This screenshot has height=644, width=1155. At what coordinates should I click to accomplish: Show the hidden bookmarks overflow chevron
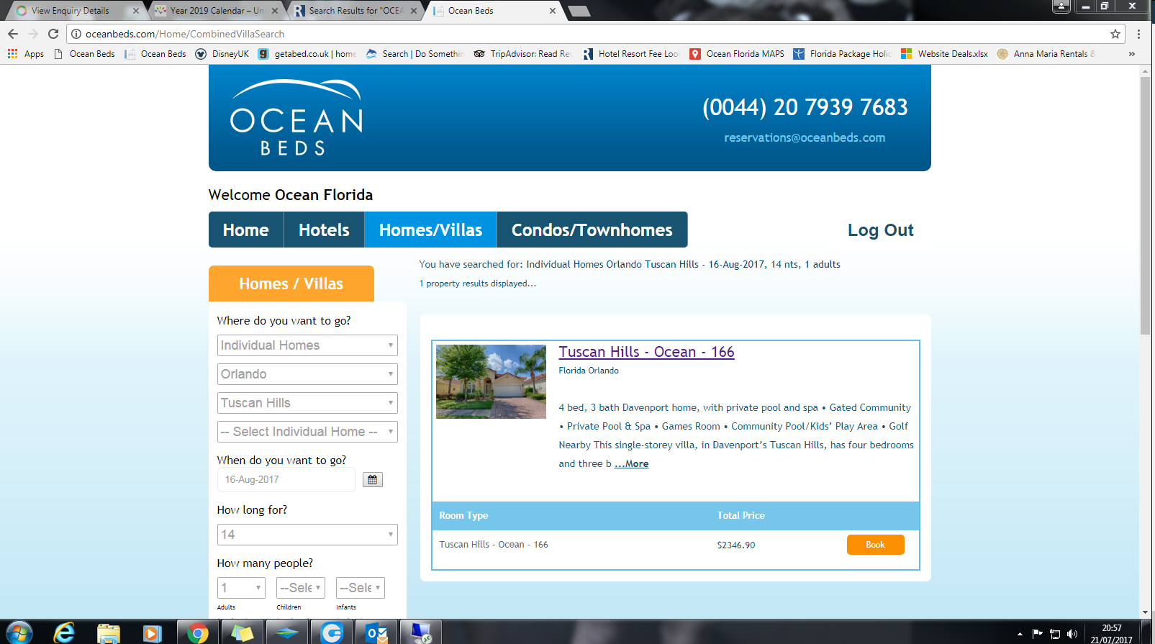click(x=1132, y=54)
